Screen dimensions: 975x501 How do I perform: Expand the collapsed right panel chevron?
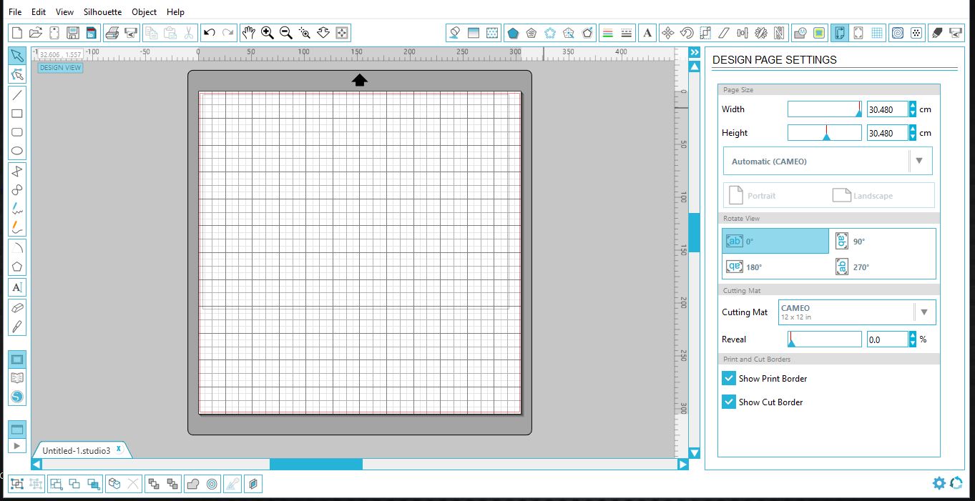pos(695,51)
